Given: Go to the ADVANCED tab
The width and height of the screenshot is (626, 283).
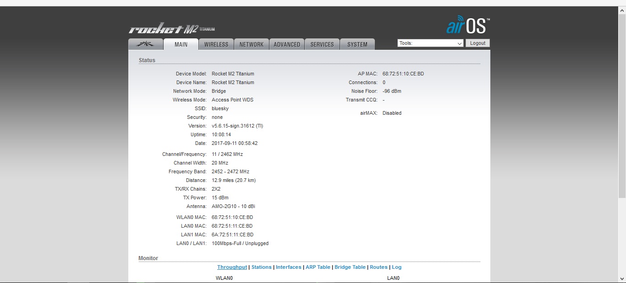Looking at the screenshot, I should point(287,44).
